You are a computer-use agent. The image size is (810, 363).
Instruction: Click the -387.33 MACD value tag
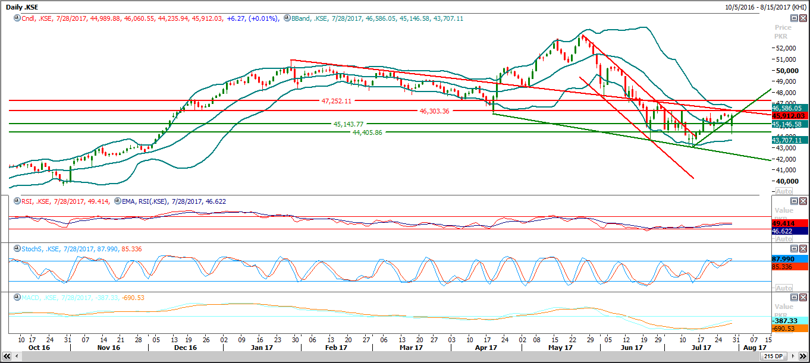pyautogui.click(x=790, y=320)
